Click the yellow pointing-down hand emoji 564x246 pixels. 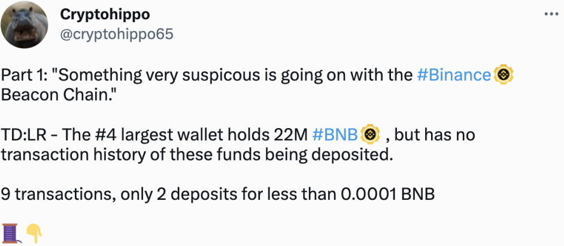[x=34, y=233]
